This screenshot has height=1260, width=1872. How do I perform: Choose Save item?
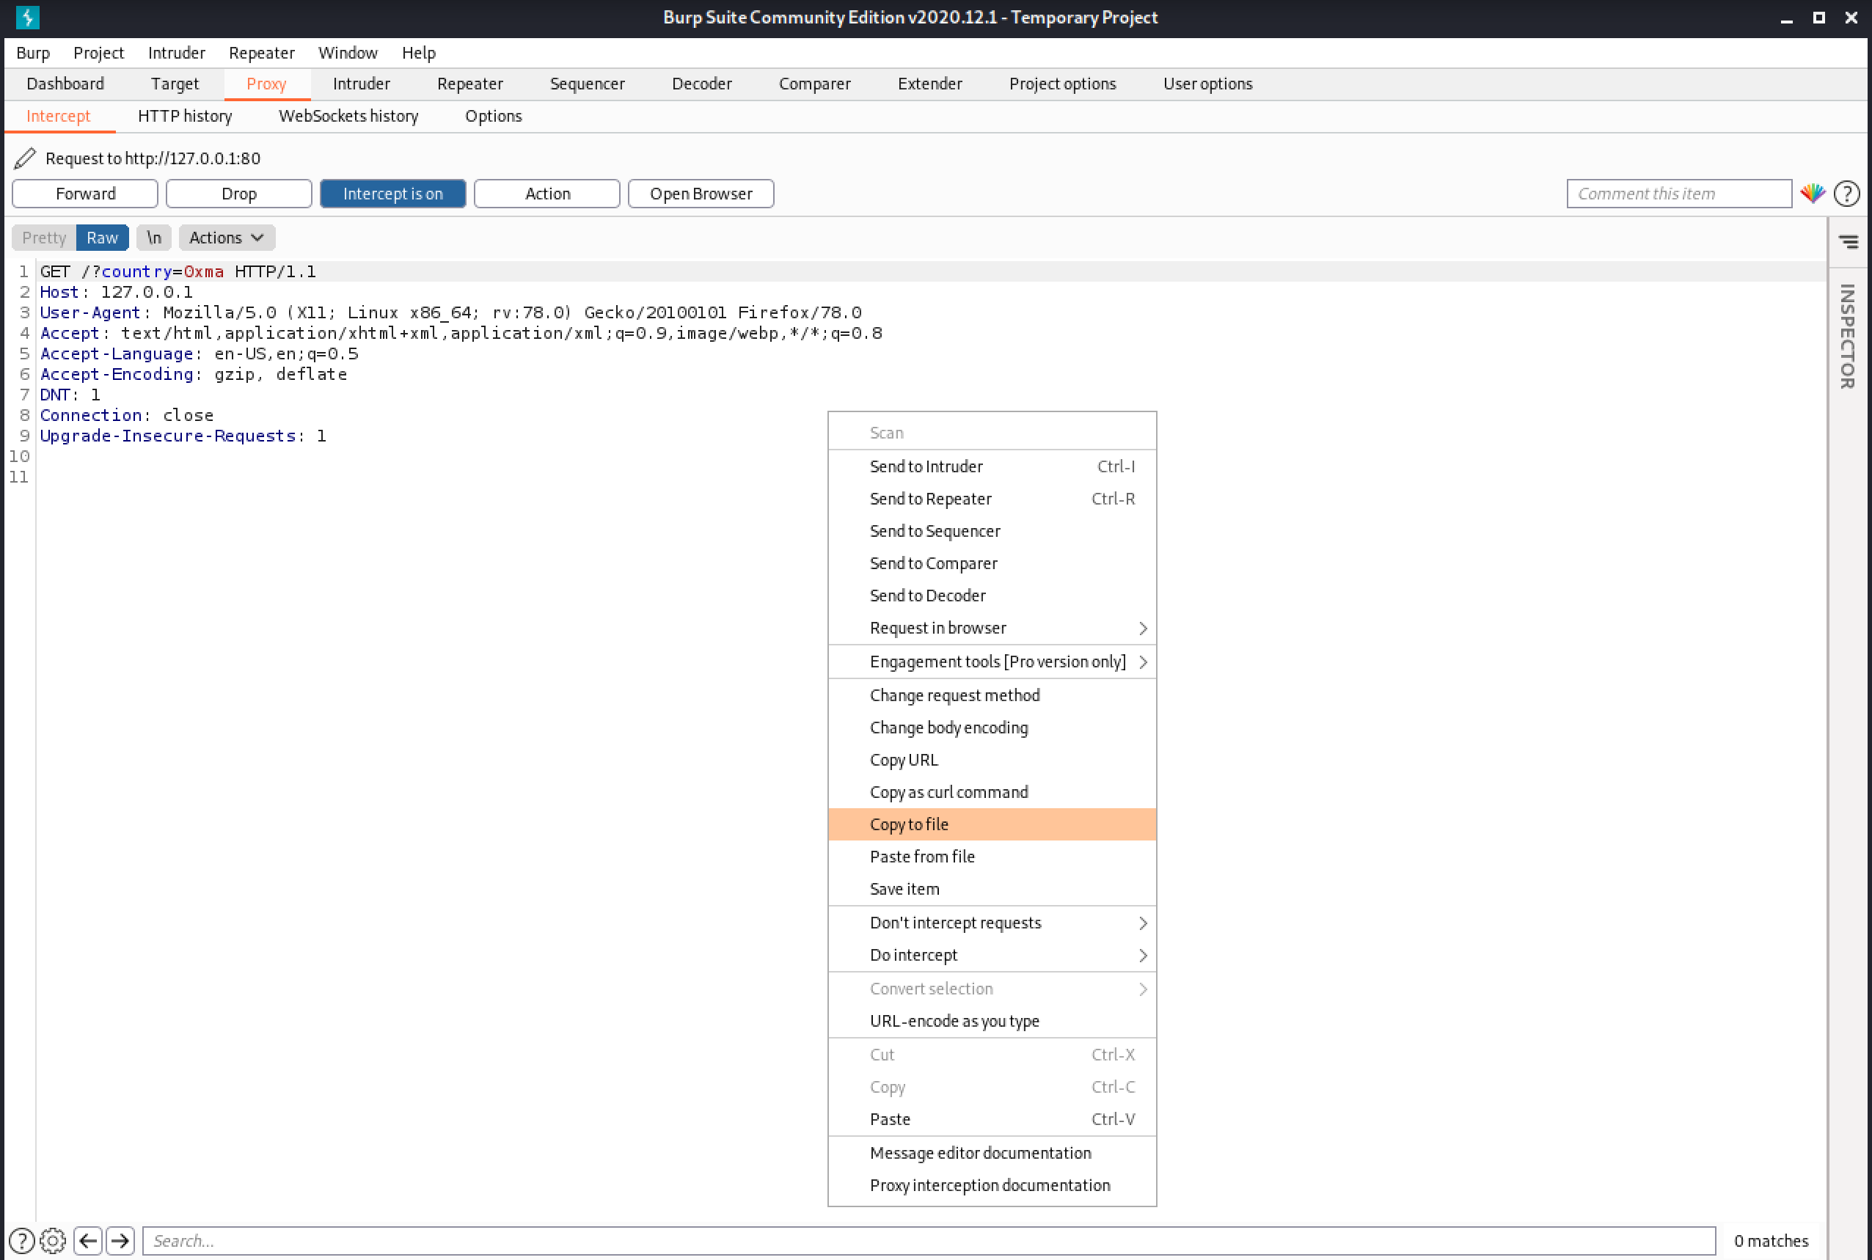pos(992,888)
